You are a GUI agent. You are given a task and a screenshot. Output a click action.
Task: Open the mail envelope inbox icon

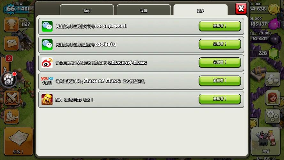[x=12, y=43]
